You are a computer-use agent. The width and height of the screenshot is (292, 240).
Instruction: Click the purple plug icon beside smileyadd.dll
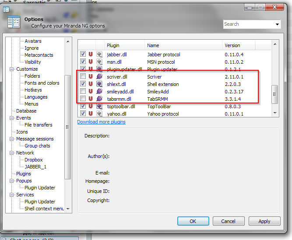click(99, 91)
